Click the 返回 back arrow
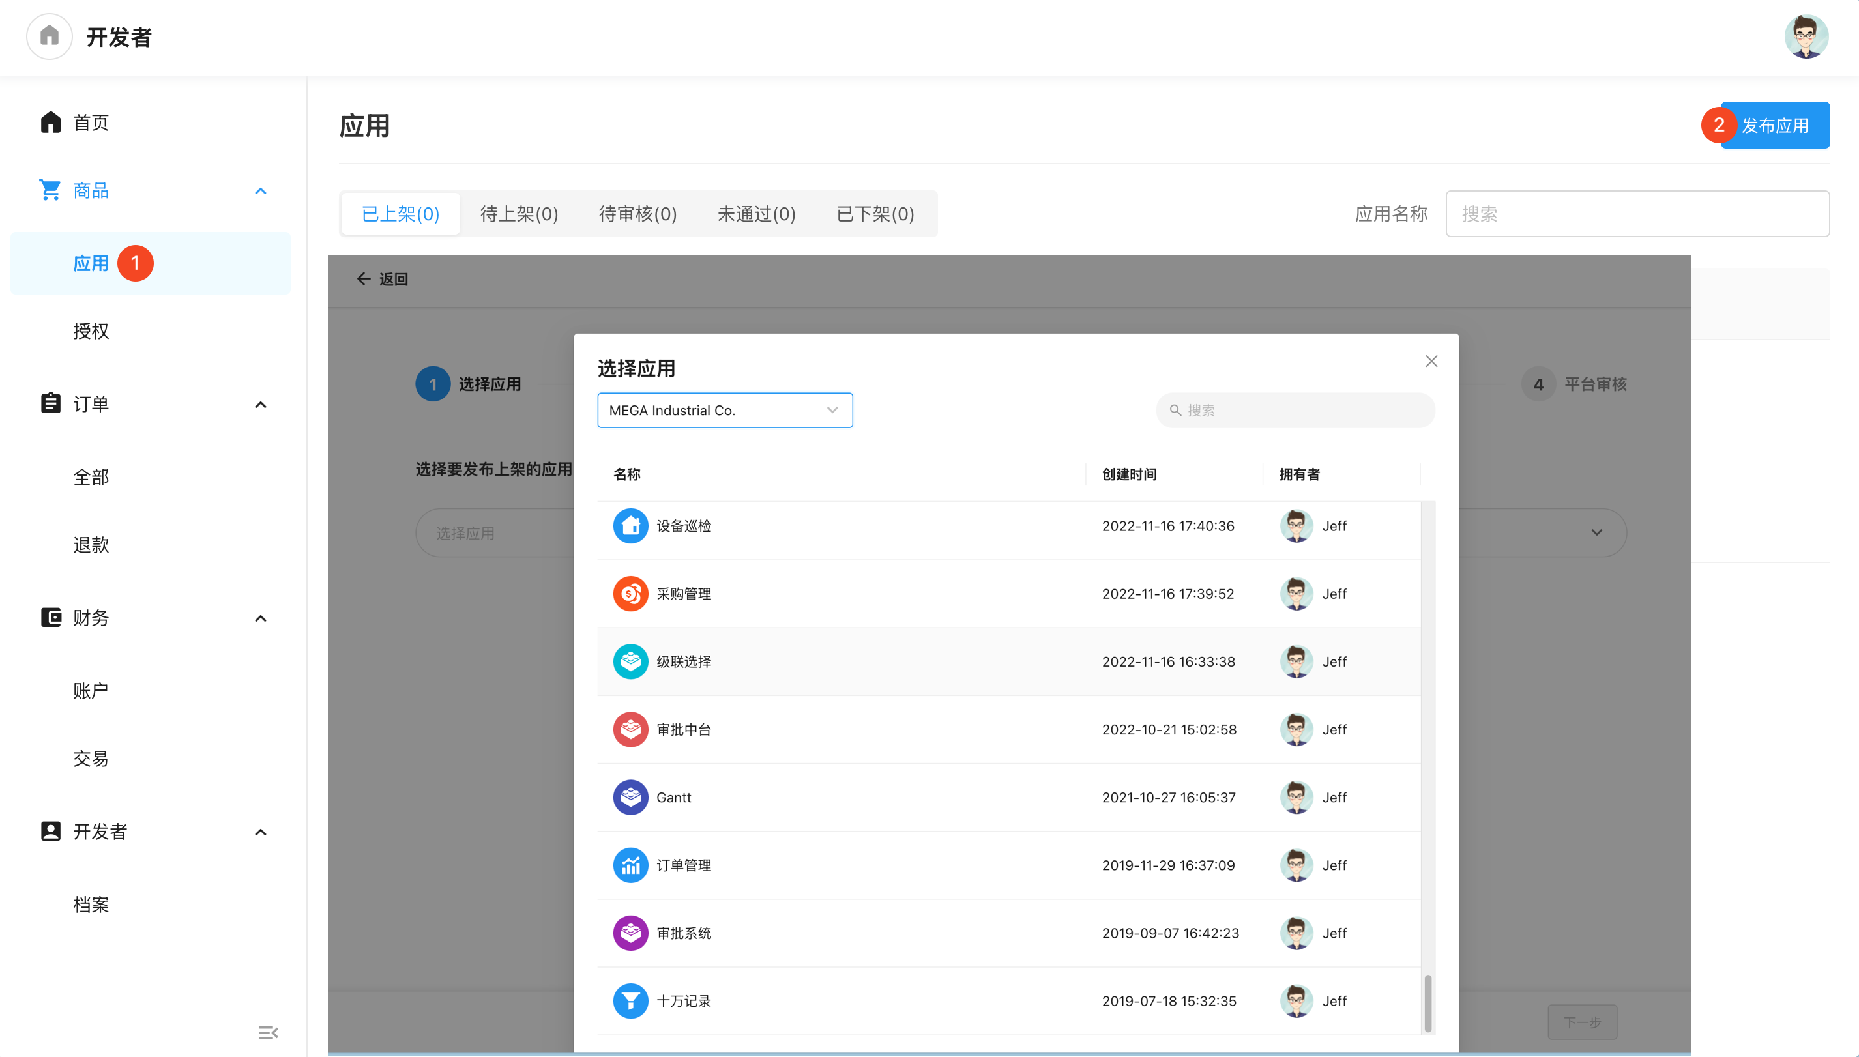The height and width of the screenshot is (1057, 1859). tap(364, 279)
